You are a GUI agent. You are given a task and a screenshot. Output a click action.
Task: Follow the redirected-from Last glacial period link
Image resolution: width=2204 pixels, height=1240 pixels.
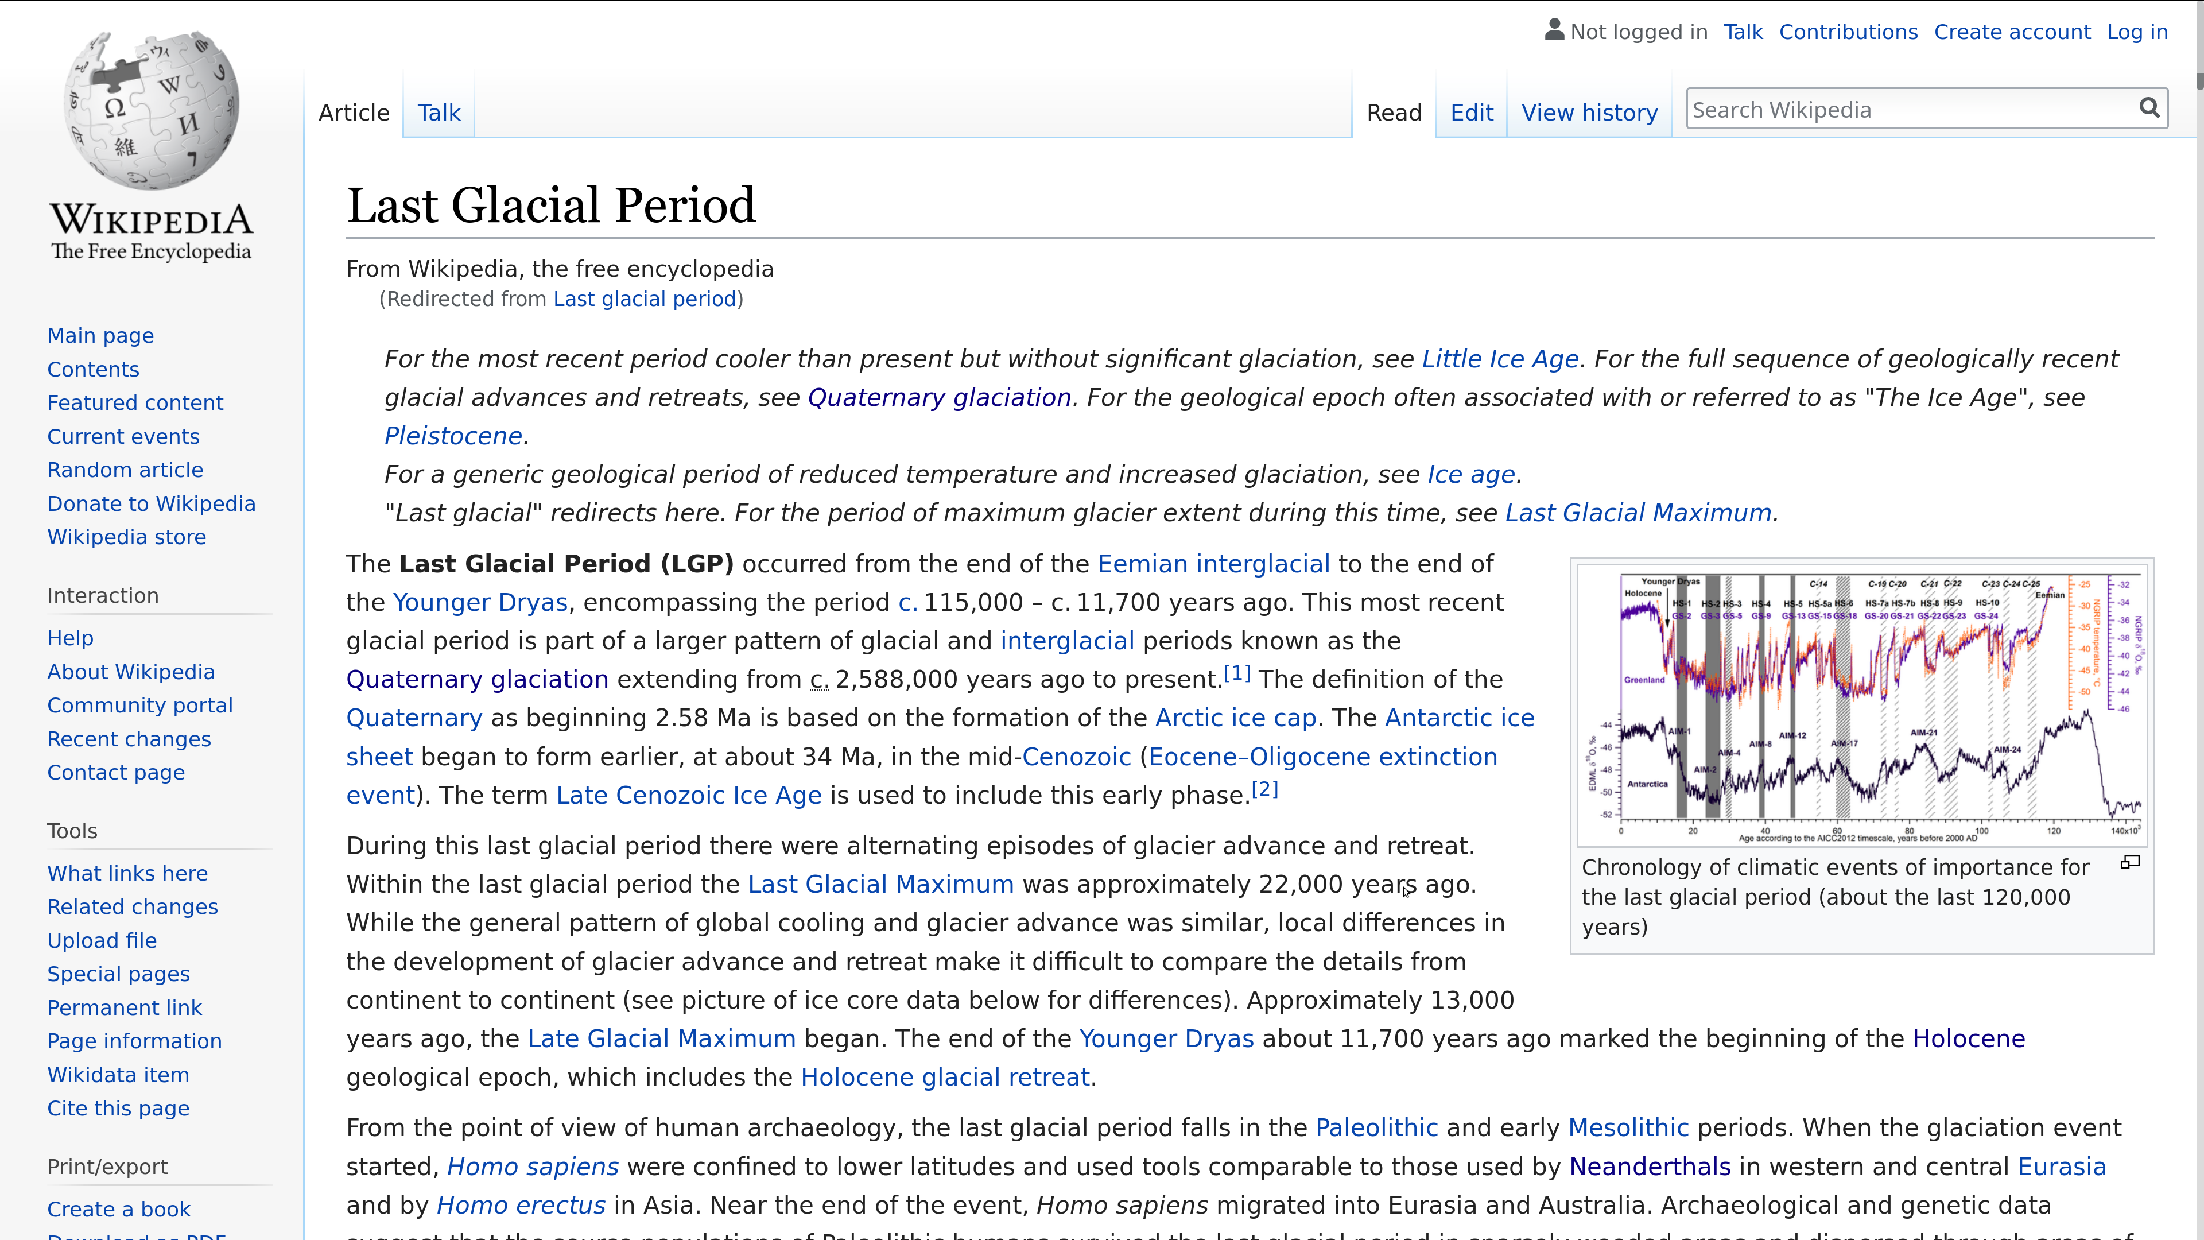[644, 299]
